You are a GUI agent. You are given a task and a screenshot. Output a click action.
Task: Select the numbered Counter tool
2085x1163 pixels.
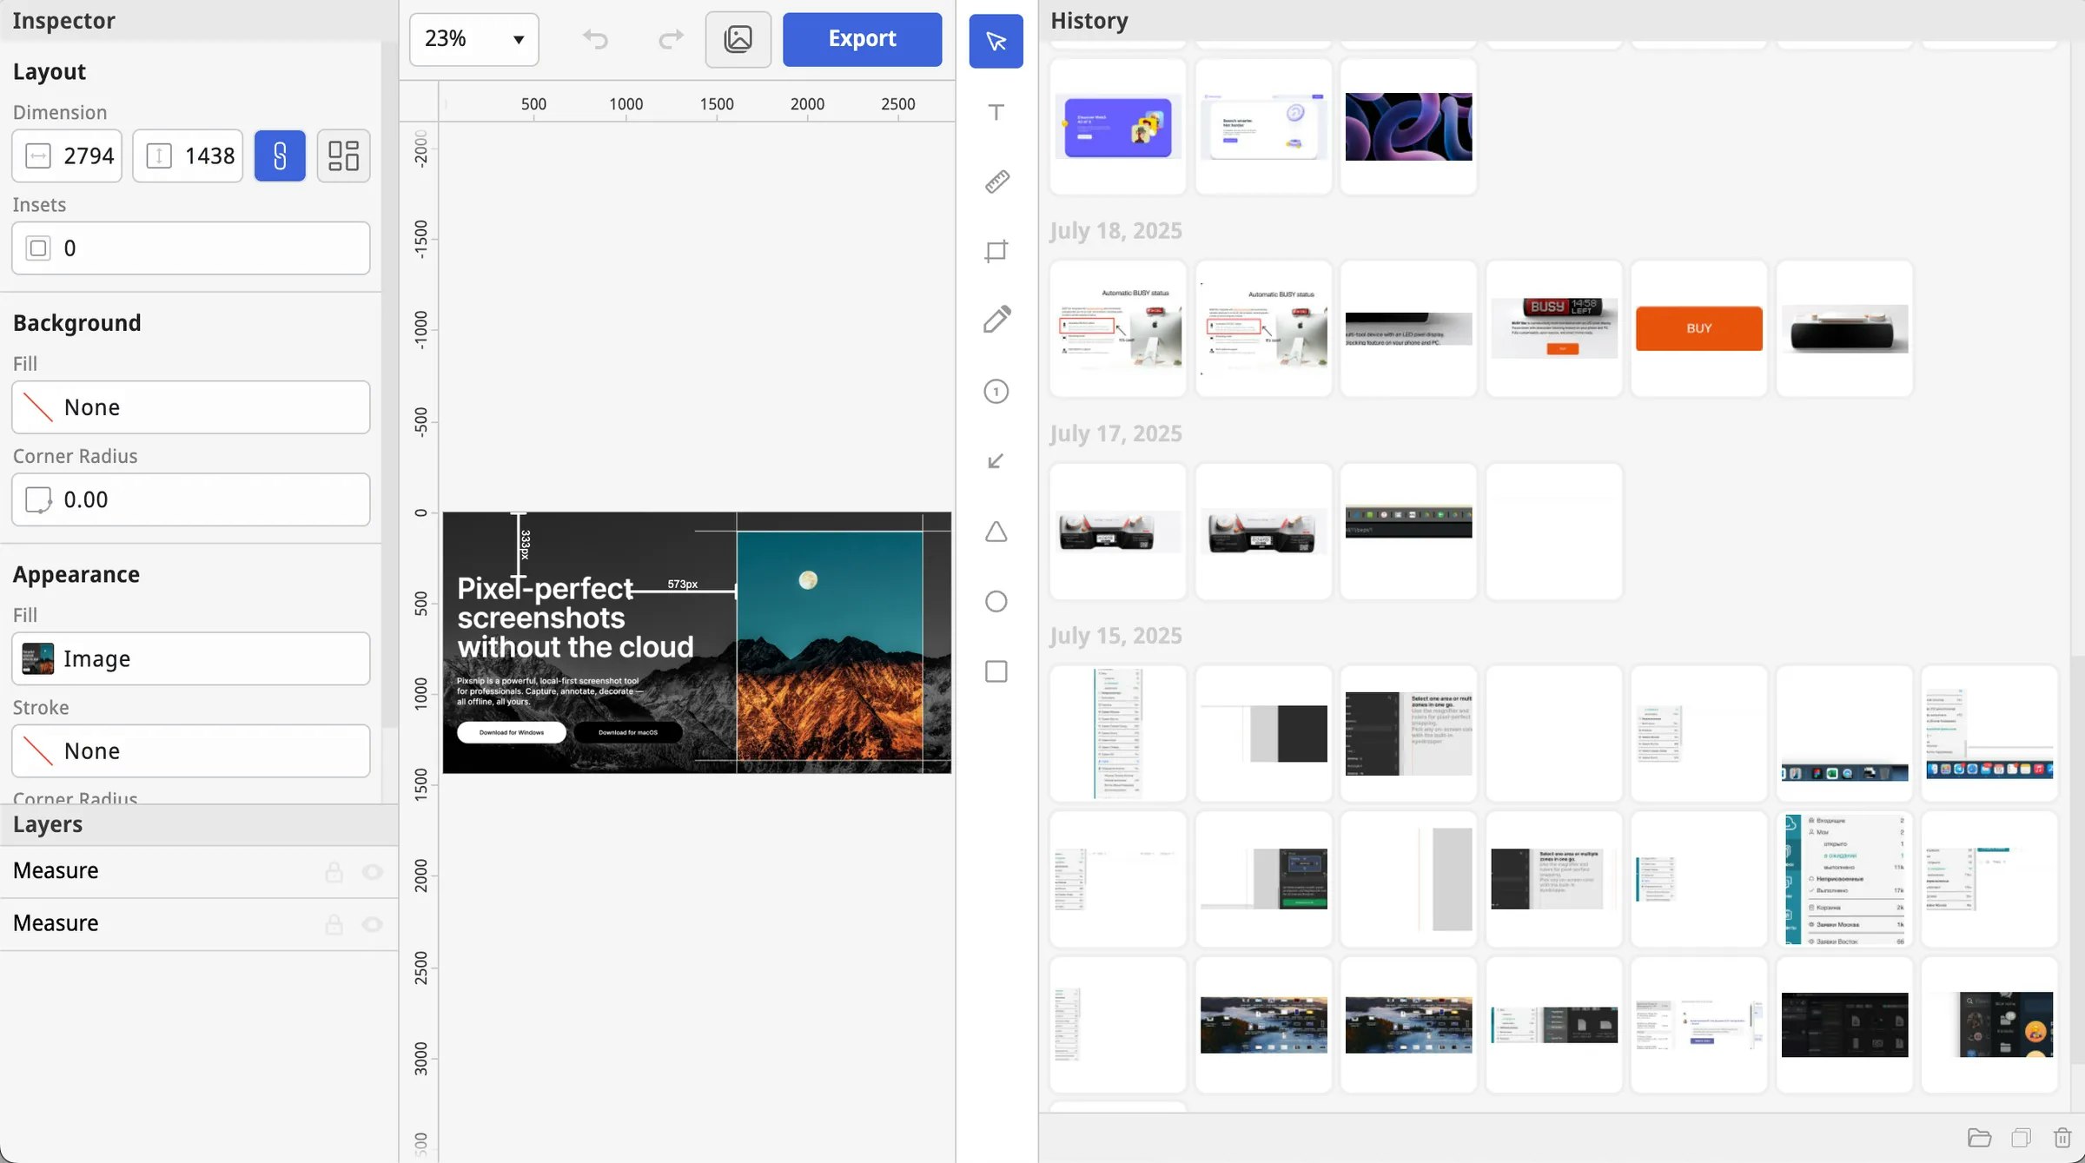pyautogui.click(x=996, y=392)
